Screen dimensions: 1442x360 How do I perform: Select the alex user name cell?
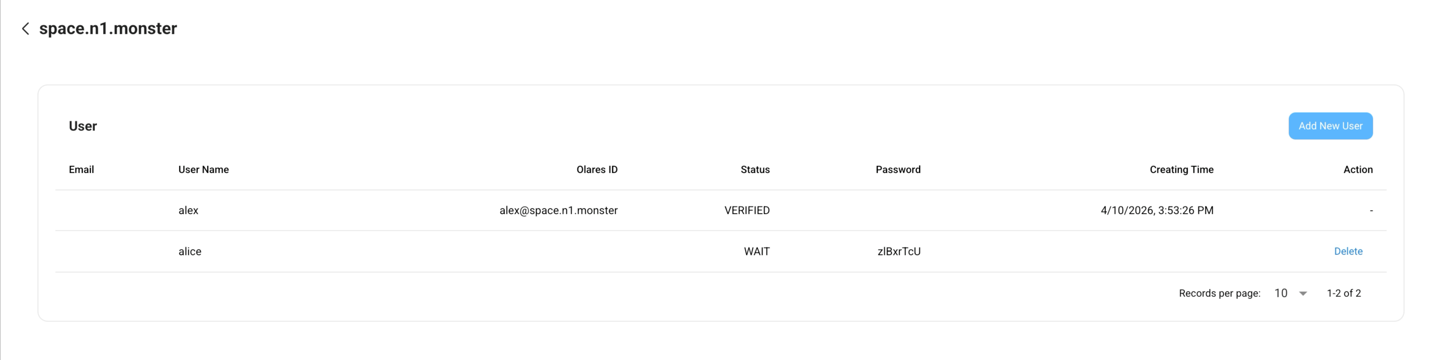click(x=188, y=210)
